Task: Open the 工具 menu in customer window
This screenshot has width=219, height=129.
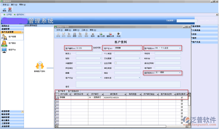Action: 83,30
